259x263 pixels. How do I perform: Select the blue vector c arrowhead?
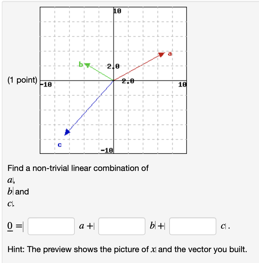[x=67, y=132]
